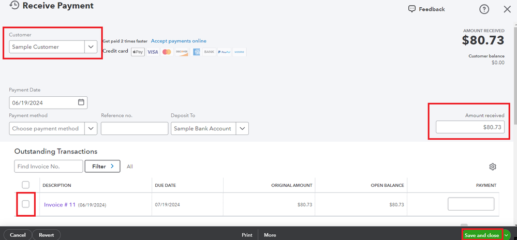Screen dimensions: 517x240
Task: Open the Feedback speech bubble
Action: tap(412, 9)
